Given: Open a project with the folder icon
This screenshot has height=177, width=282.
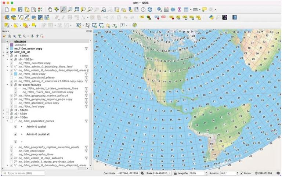Looking at the screenshot, I should tap(14, 10).
